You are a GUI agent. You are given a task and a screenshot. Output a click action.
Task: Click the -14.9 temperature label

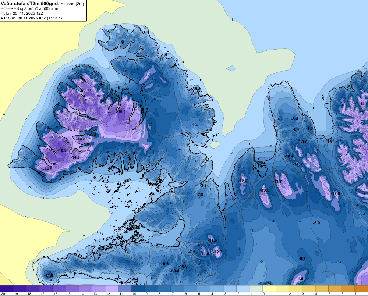[x=47, y=169]
